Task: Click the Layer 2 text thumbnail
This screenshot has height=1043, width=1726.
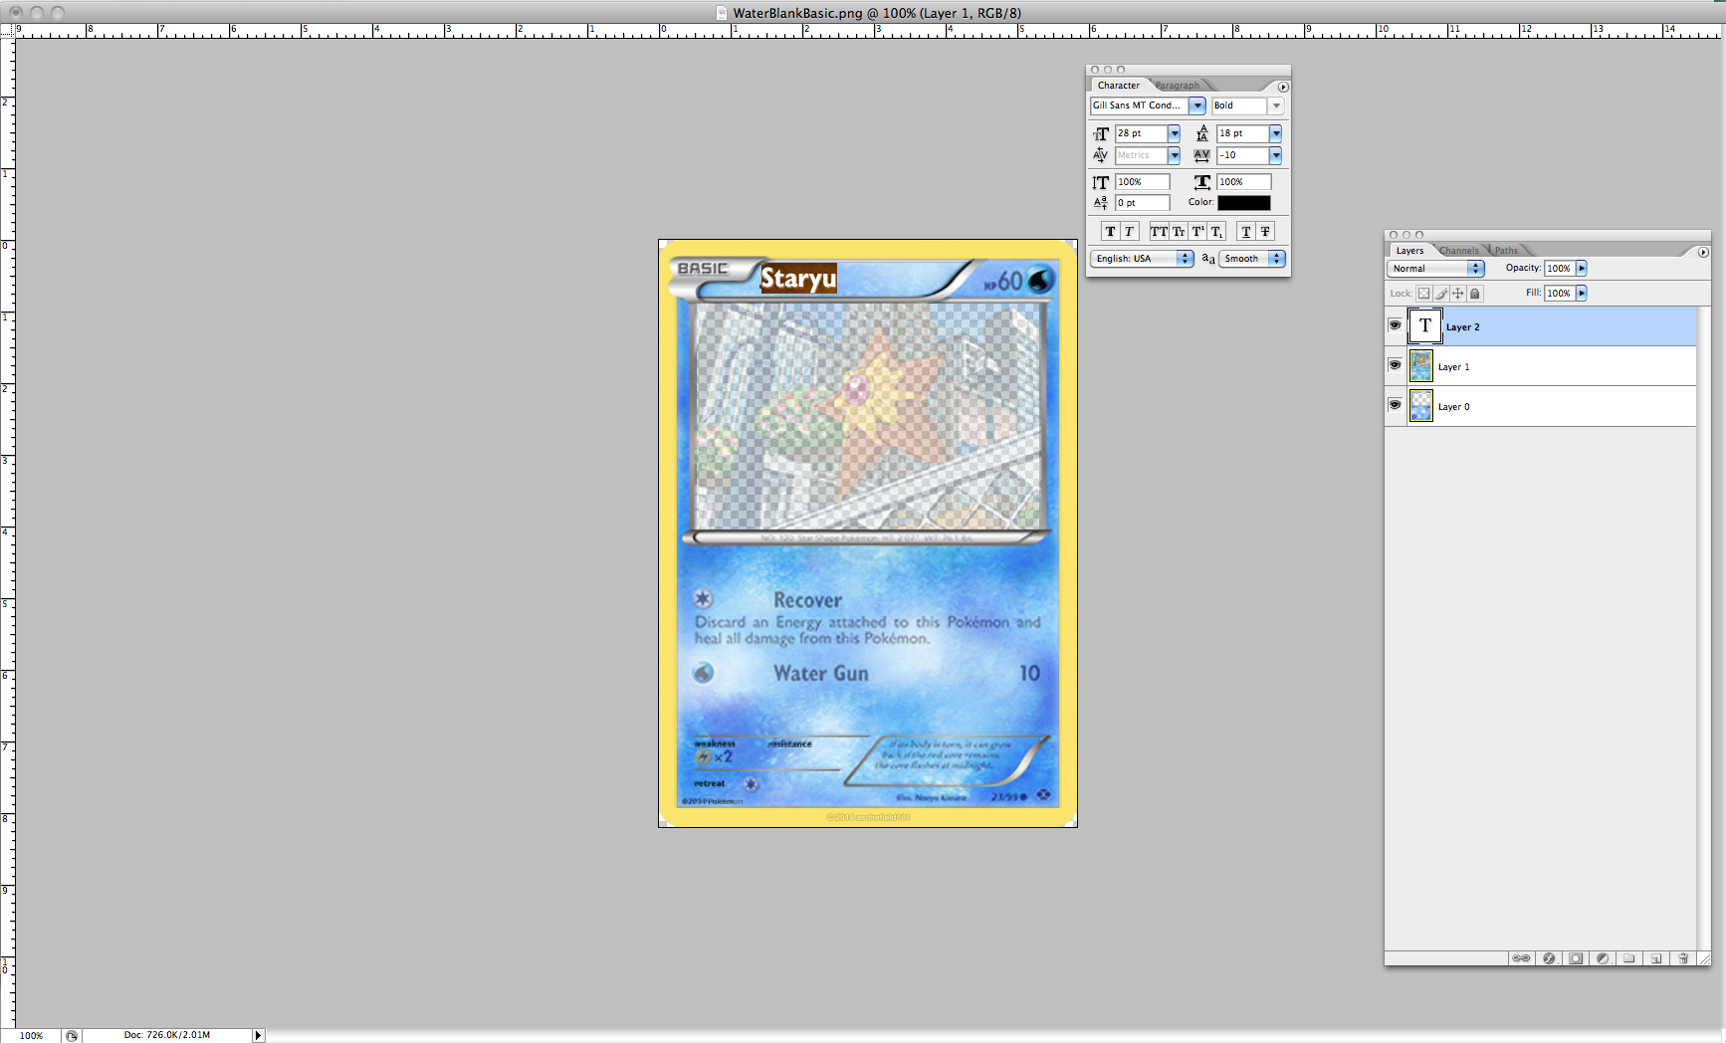Action: 1424,325
